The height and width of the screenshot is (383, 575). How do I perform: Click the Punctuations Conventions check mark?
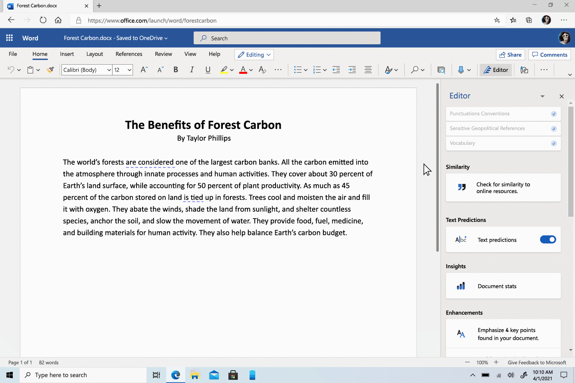pyautogui.click(x=553, y=114)
